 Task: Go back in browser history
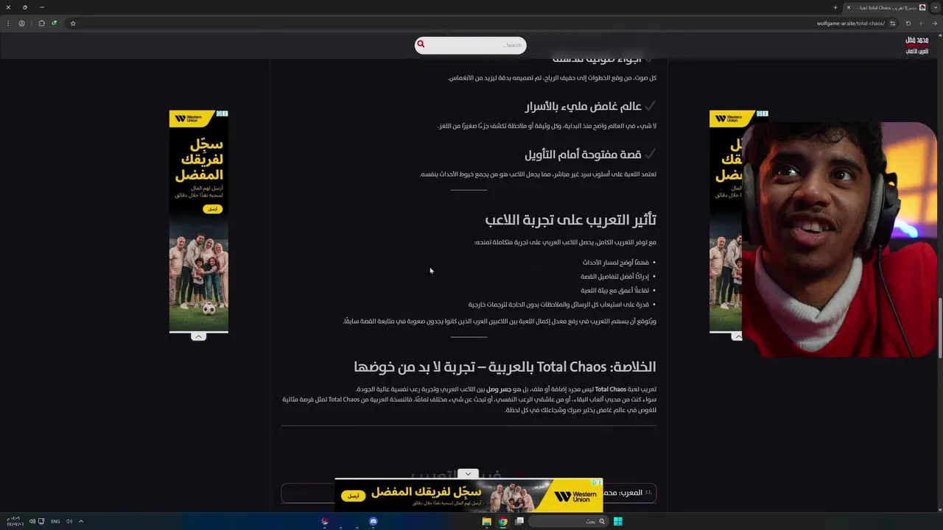tap(935, 23)
